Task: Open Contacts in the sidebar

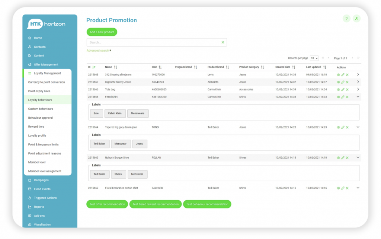Action: (39, 47)
